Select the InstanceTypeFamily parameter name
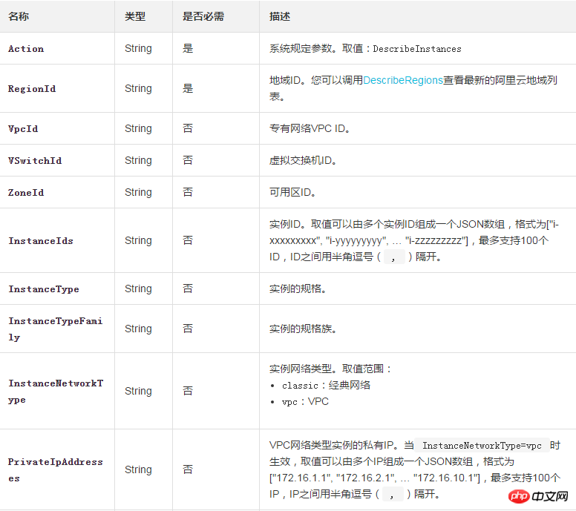This screenshot has height=511, width=576. (x=56, y=329)
